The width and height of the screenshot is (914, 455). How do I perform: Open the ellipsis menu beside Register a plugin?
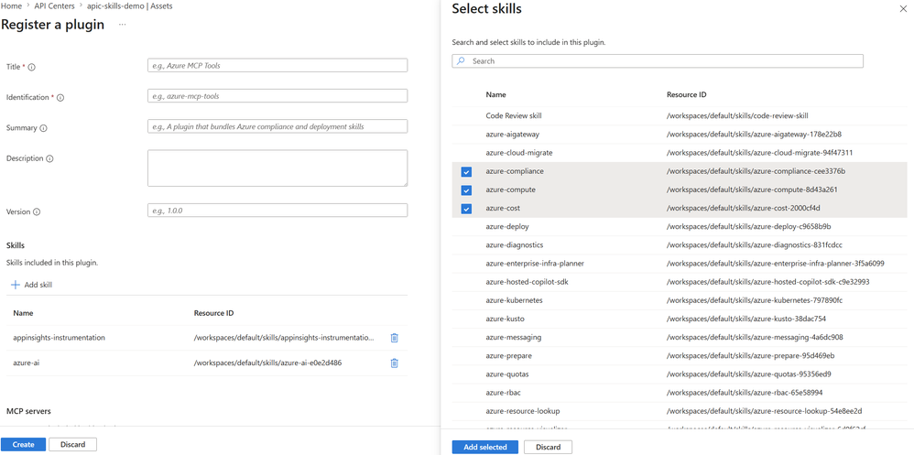tap(122, 25)
